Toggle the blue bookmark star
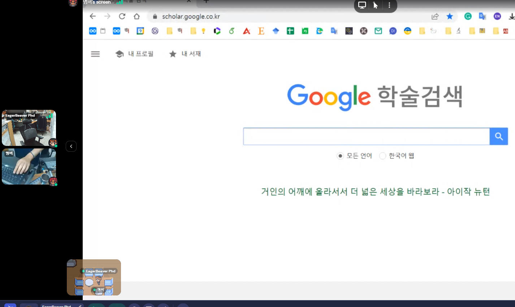Viewport: 515px width, 307px height. point(450,16)
